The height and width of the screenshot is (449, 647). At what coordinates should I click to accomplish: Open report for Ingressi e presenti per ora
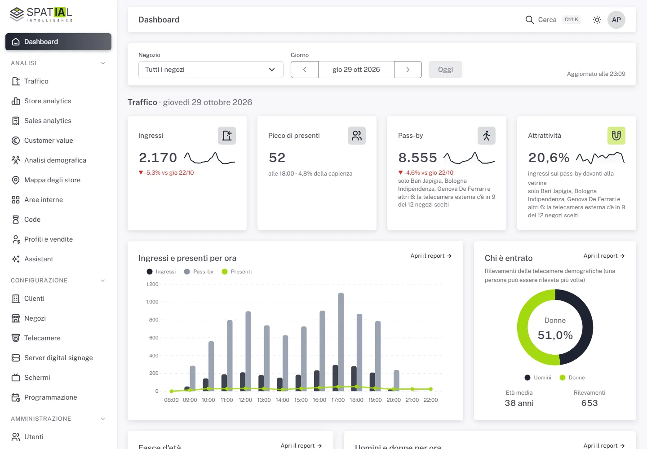point(431,256)
